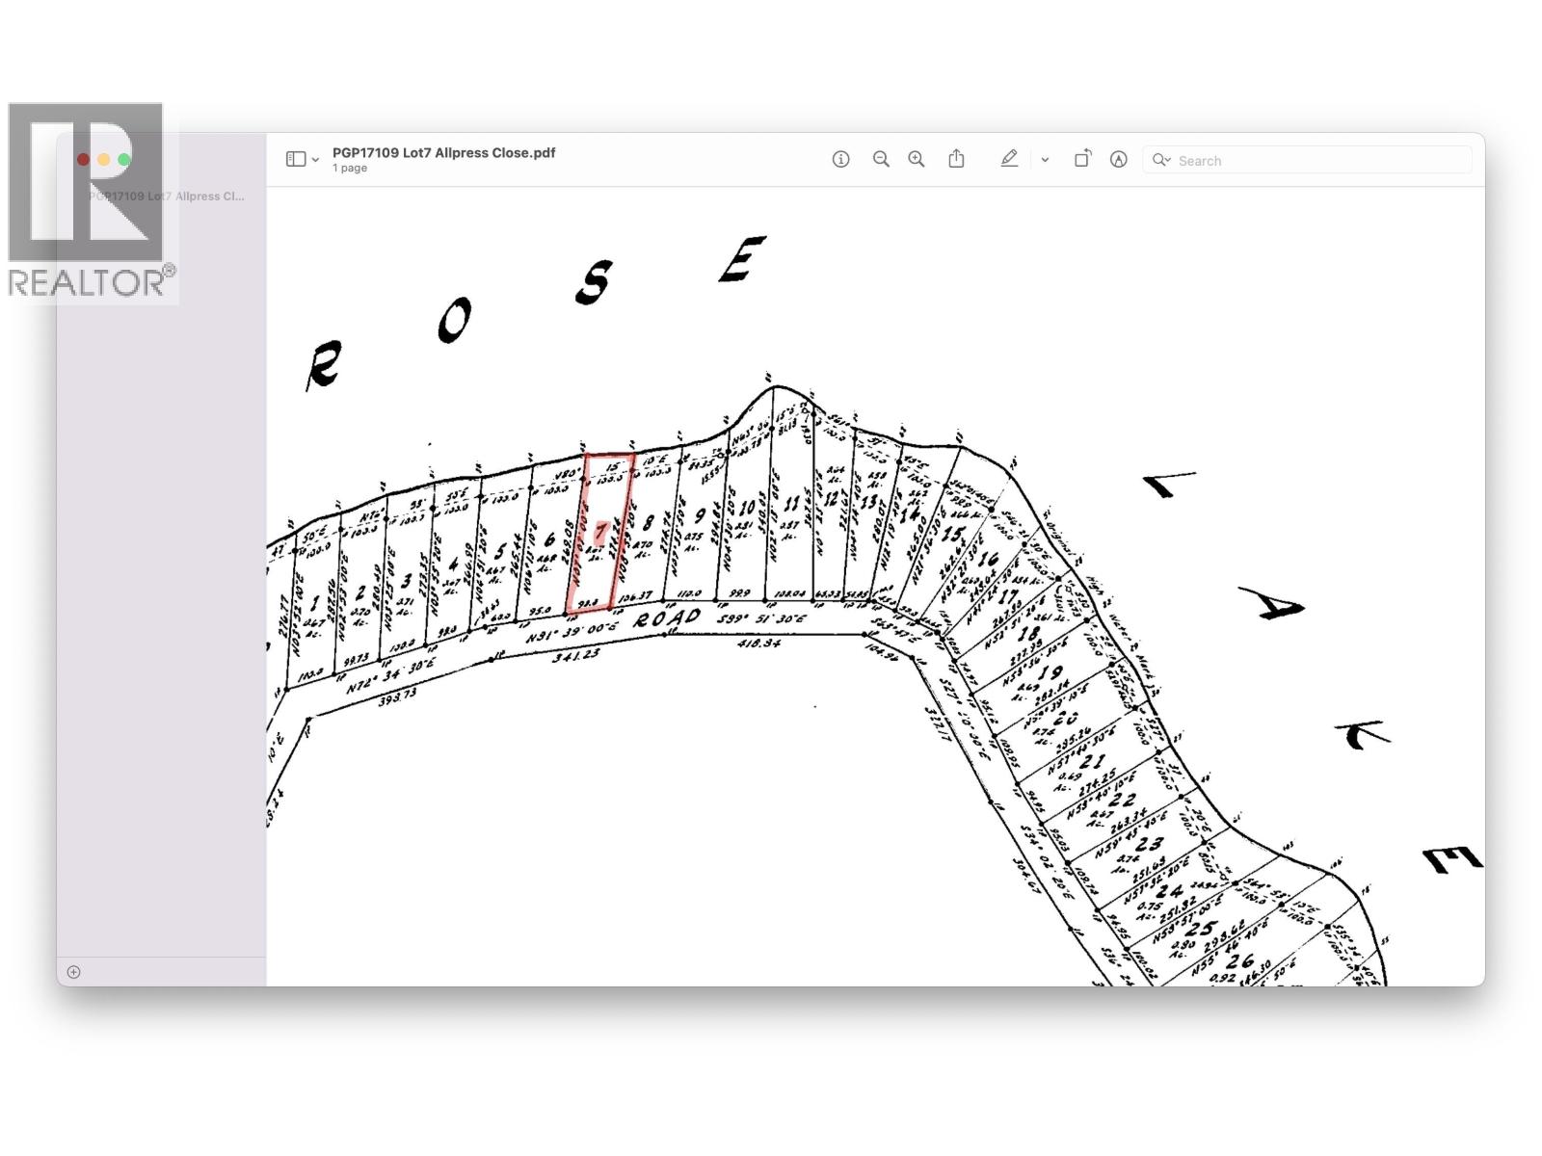The height and width of the screenshot is (1156, 1542).
Task: Zoom out using the minus magnifier
Action: 880,159
